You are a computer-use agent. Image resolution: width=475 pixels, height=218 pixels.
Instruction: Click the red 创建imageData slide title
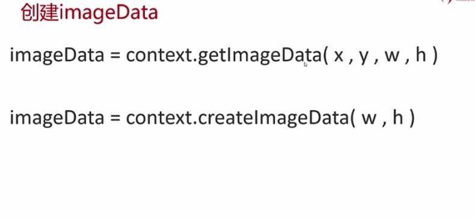tap(90, 13)
